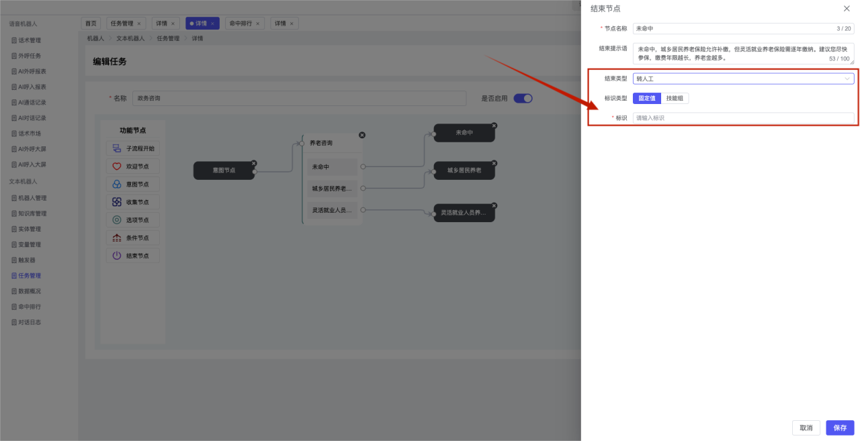This screenshot has height=441, width=860.
Task: Open 机器人管理 in the sidebar
Action: [x=32, y=198]
